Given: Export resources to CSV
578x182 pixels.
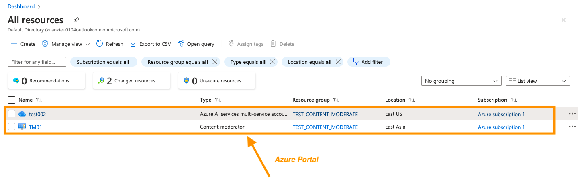Looking at the screenshot, I should (x=151, y=44).
